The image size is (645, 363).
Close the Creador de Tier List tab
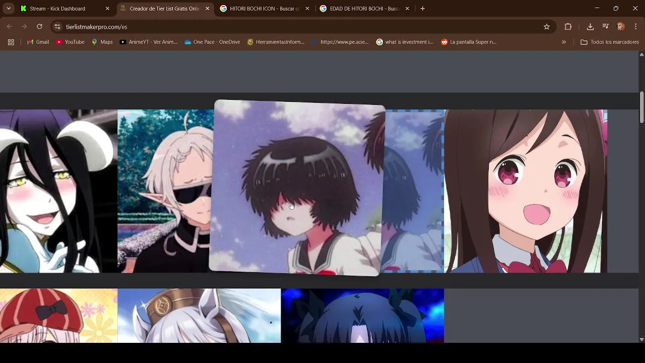[x=207, y=9]
